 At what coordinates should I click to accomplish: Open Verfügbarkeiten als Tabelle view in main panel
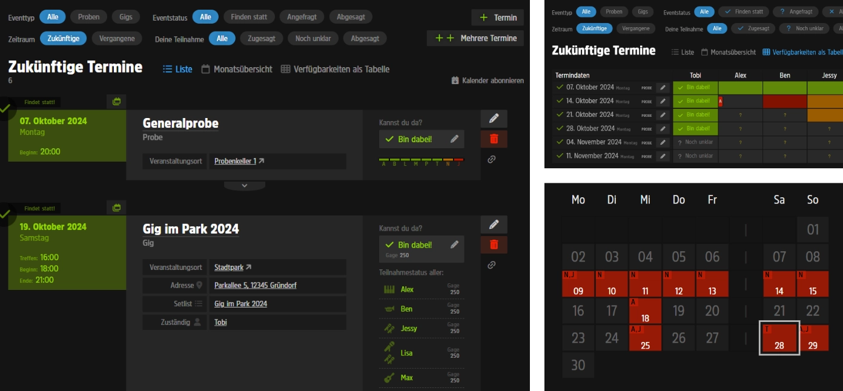tap(336, 70)
